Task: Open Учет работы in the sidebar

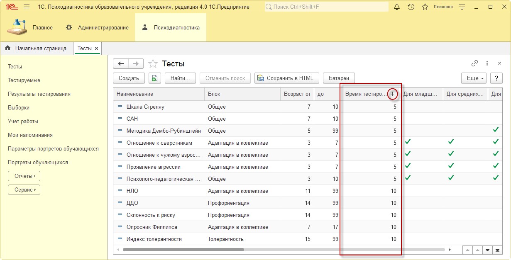Action: coord(23,121)
